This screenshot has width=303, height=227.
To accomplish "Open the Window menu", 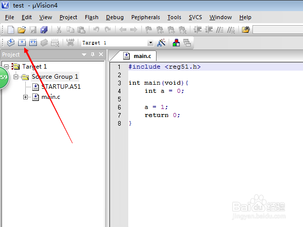I will [221, 17].
